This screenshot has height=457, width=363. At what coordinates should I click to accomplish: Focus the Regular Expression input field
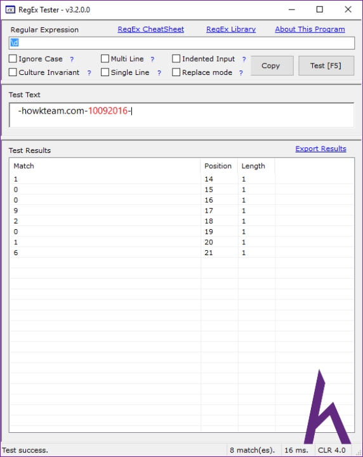[181, 43]
